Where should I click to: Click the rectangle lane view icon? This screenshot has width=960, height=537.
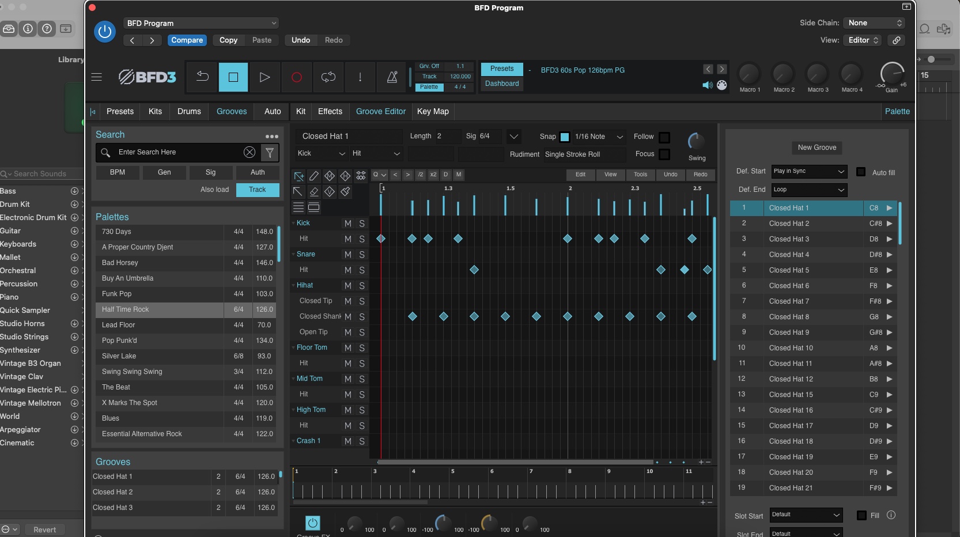(x=314, y=207)
